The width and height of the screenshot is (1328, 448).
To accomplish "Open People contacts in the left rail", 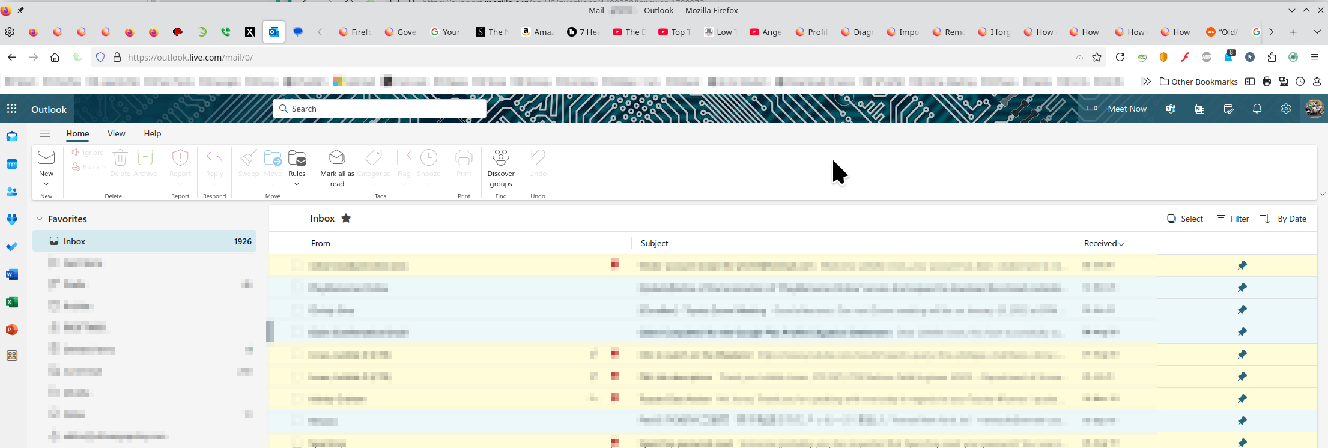I will click(12, 192).
